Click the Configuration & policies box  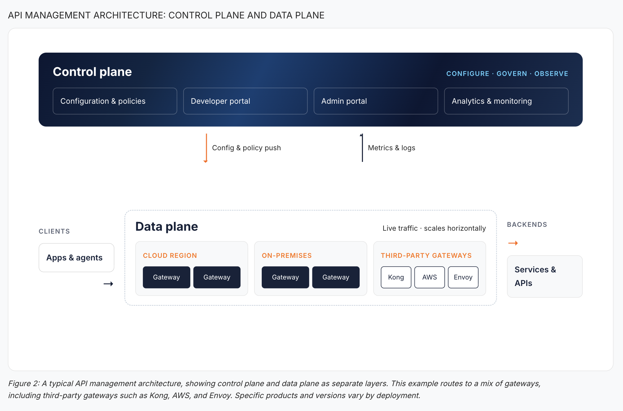tap(115, 101)
